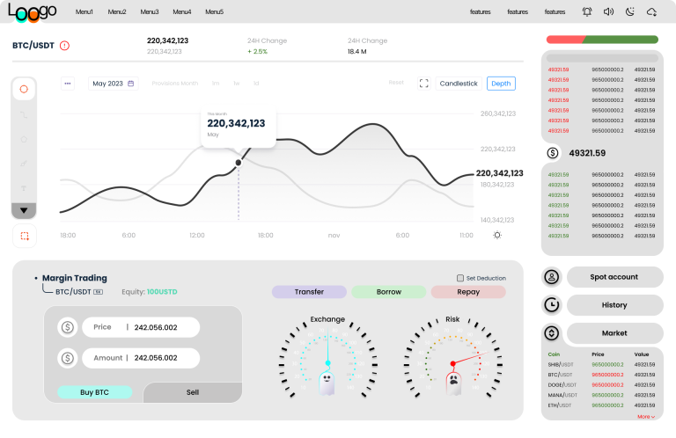Open the May 2023 date picker

tap(114, 84)
